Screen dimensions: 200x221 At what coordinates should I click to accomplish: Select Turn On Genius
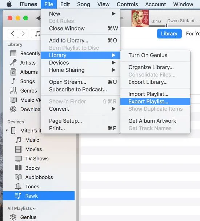(x=155, y=55)
